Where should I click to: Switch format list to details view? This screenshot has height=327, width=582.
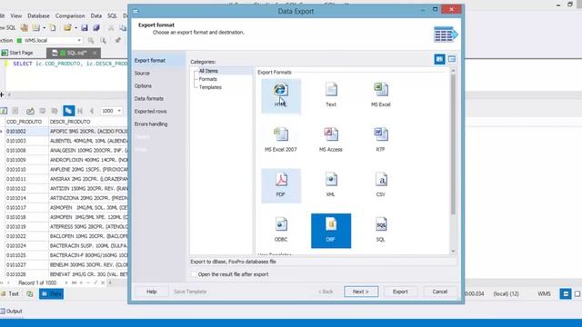click(452, 59)
